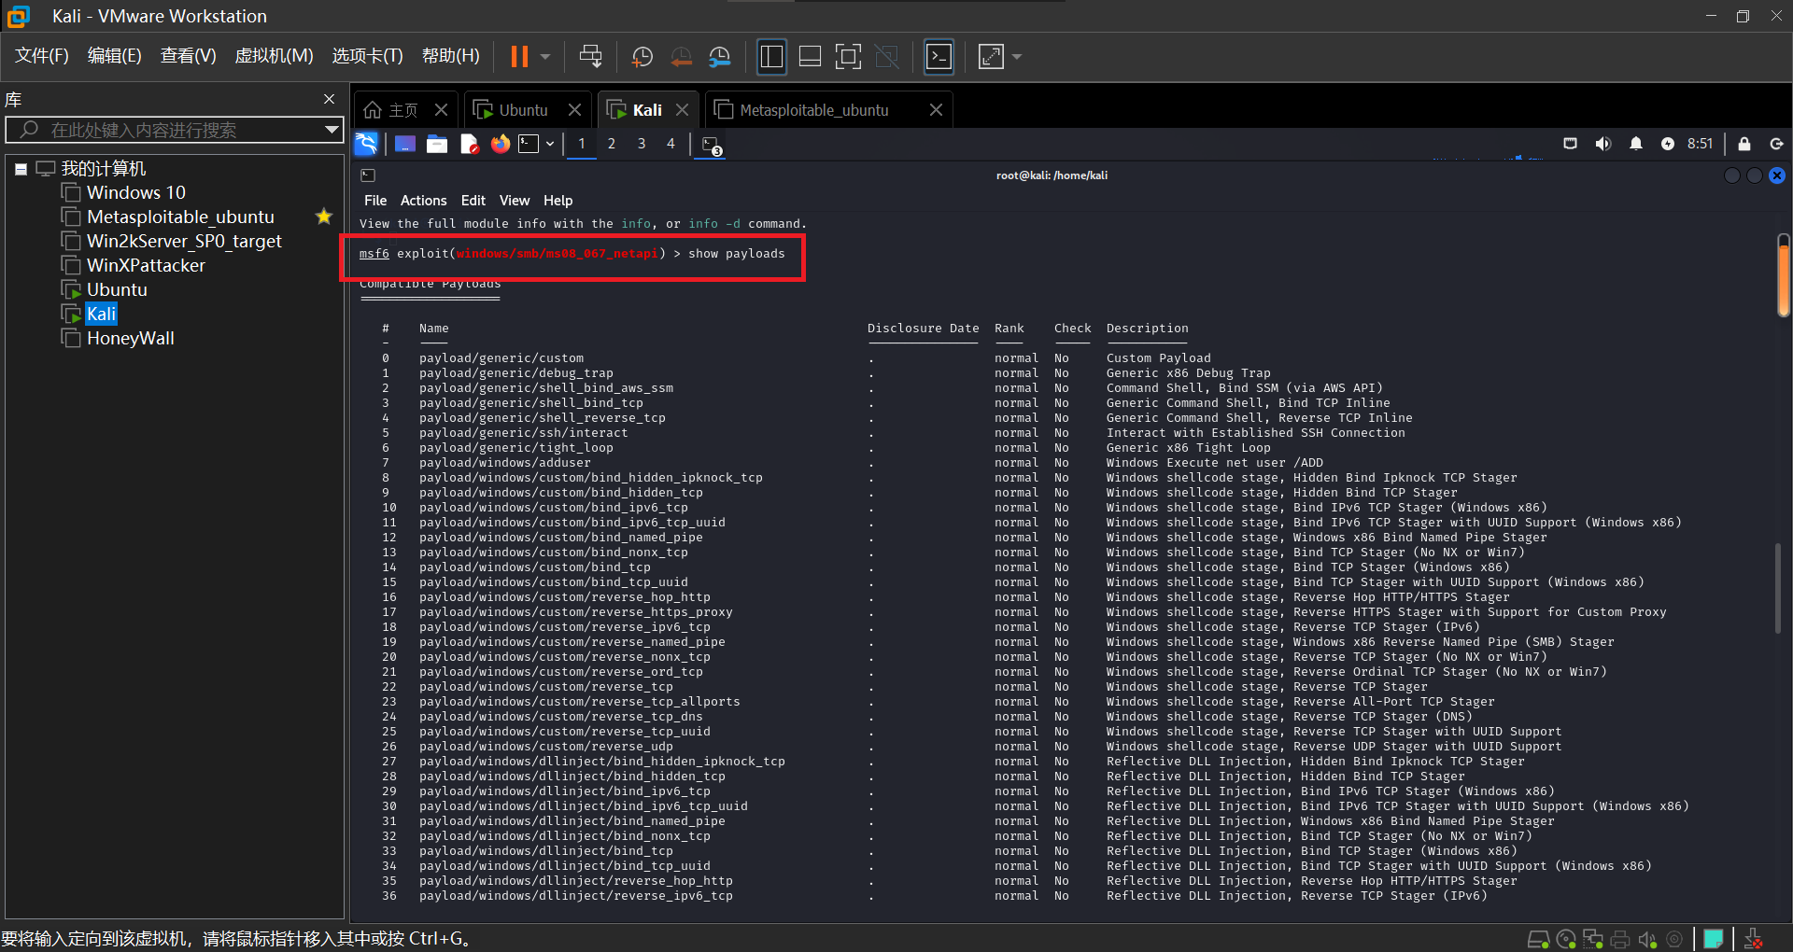Open the 帮助(H) menu
Viewport: 1793px width, 952px height.
click(451, 56)
